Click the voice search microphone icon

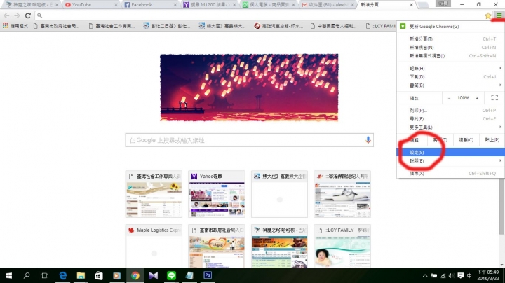click(x=368, y=140)
